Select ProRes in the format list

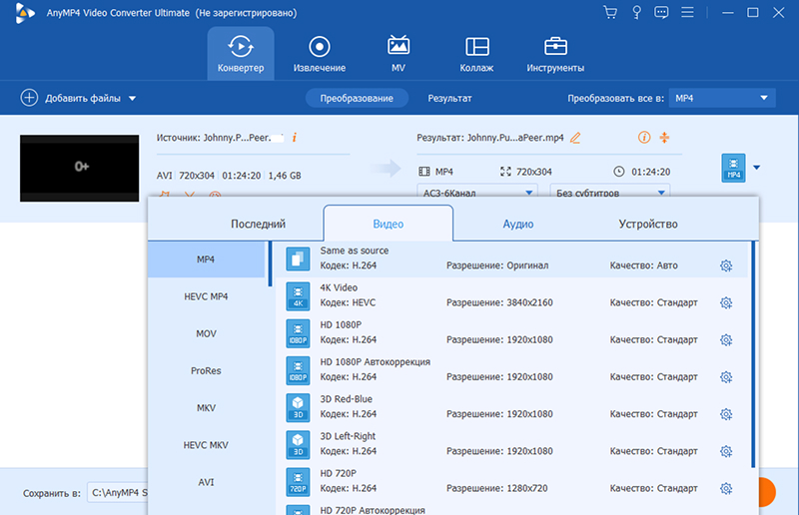click(x=206, y=371)
